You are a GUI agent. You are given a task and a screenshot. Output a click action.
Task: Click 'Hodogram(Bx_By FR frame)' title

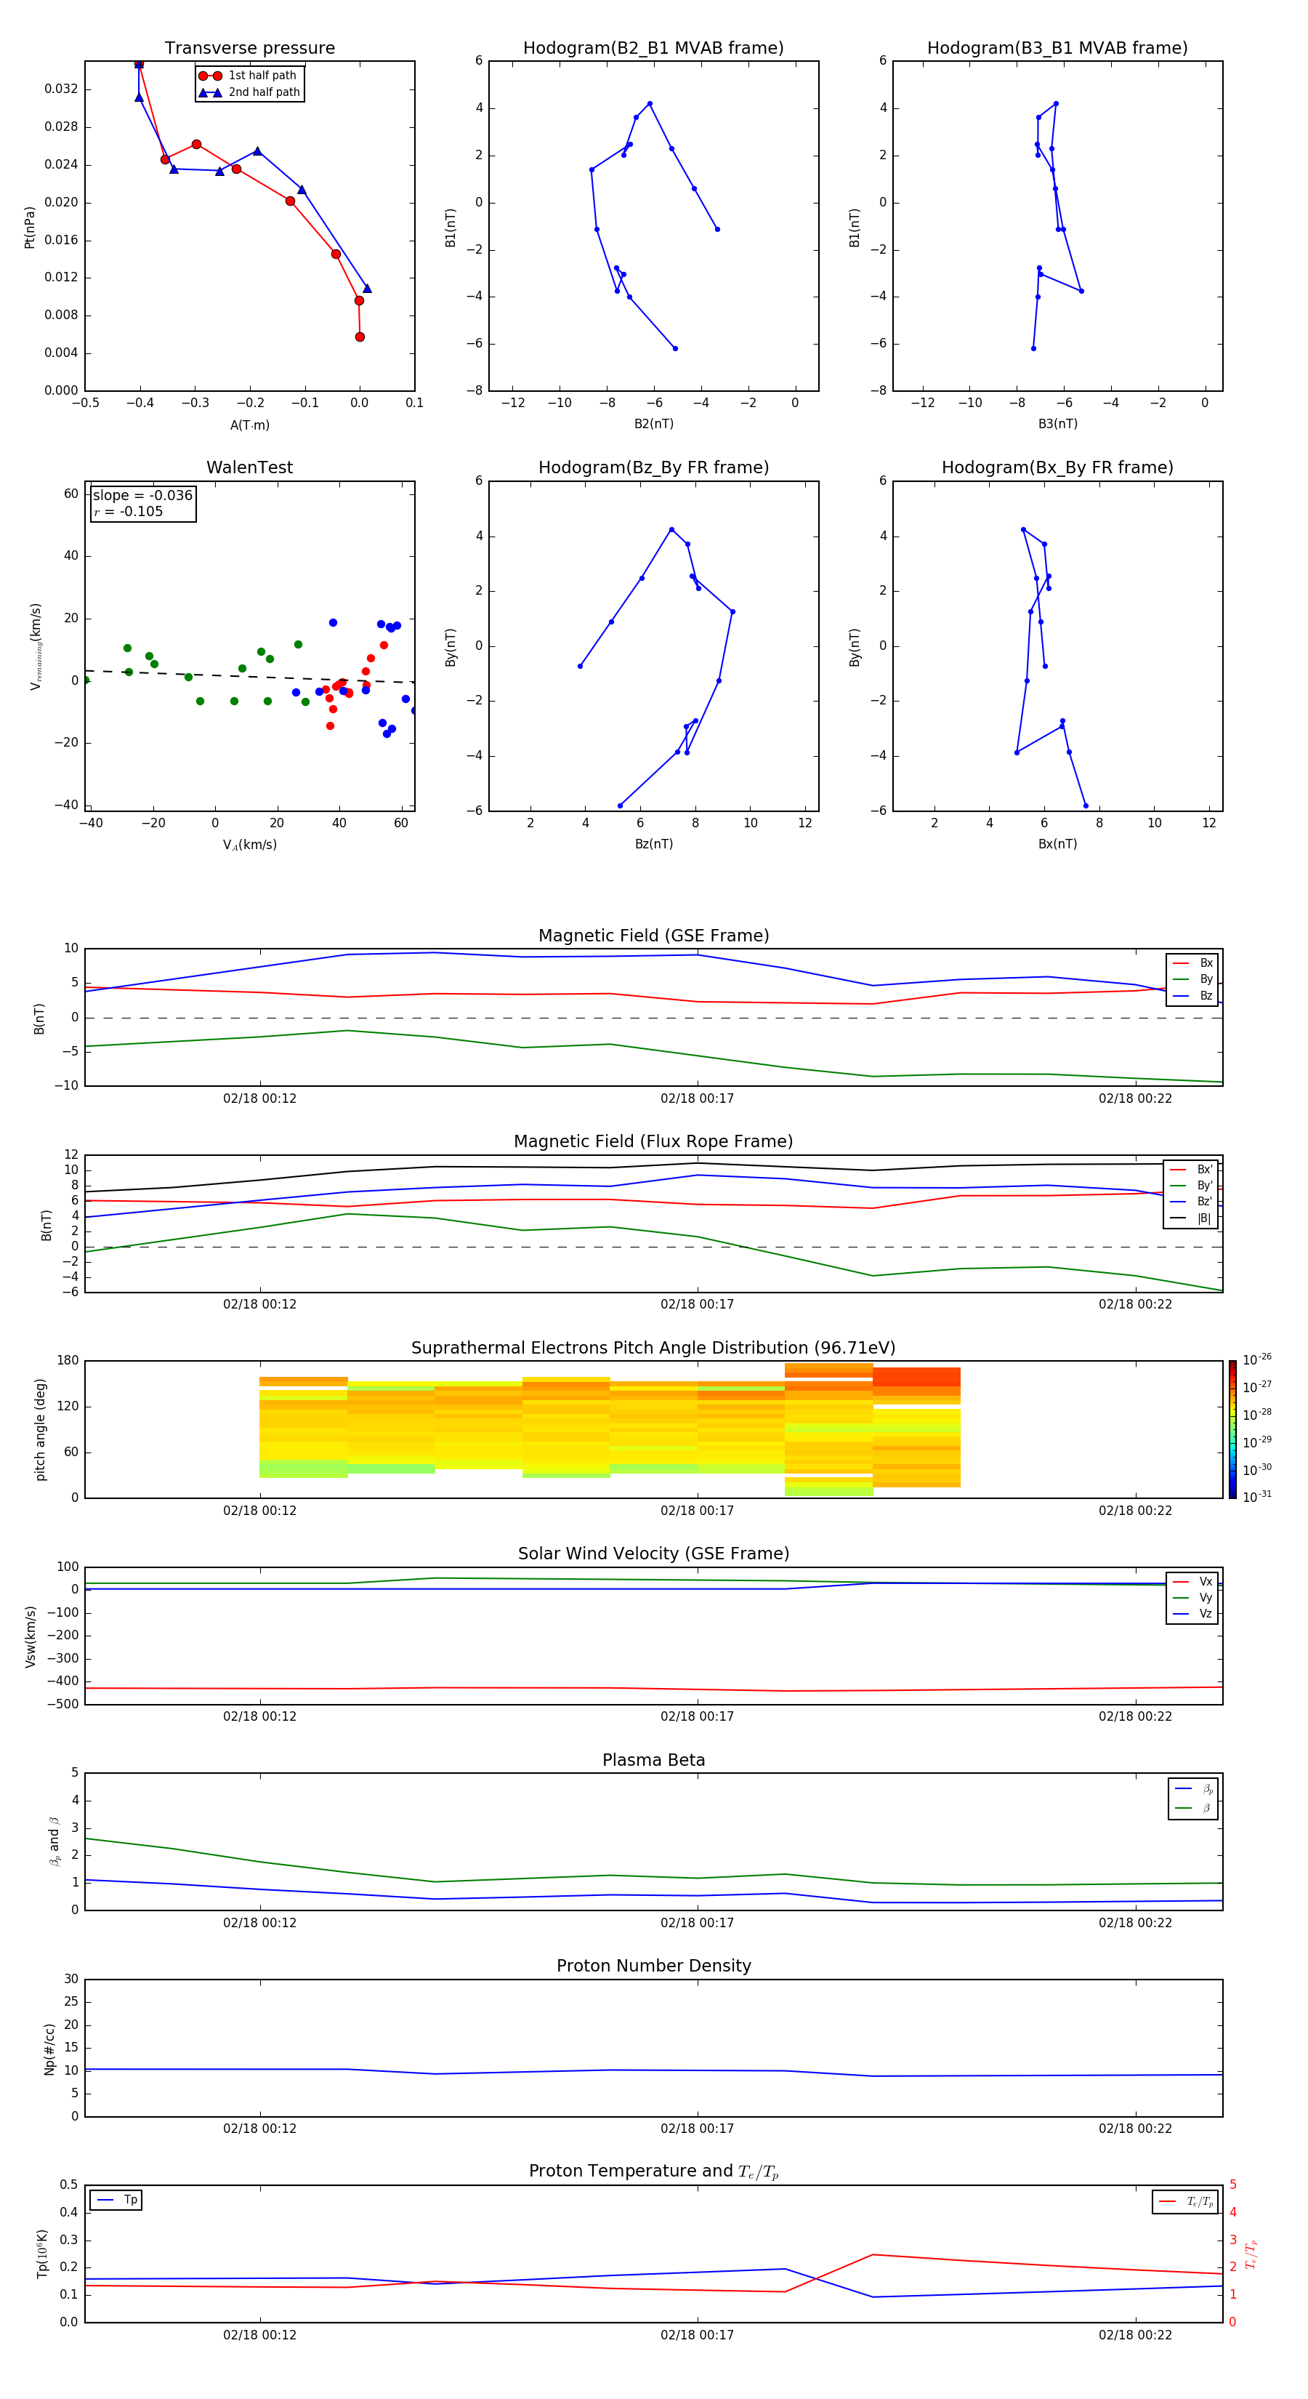pyautogui.click(x=1057, y=467)
